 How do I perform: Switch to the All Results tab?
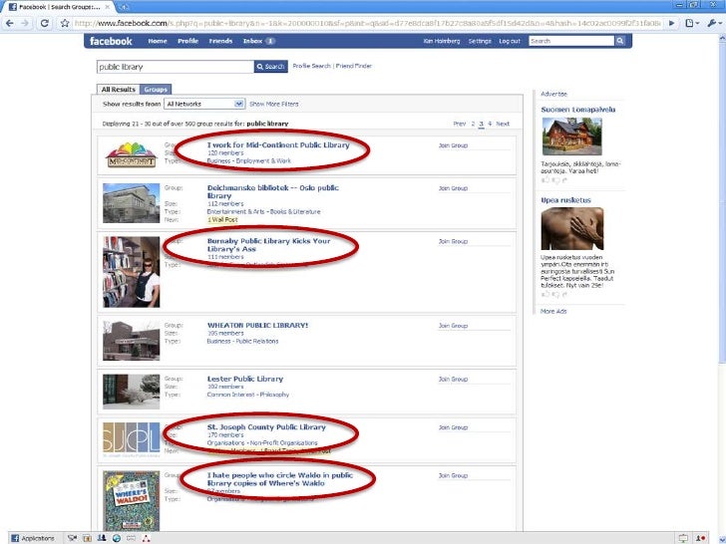tap(118, 90)
